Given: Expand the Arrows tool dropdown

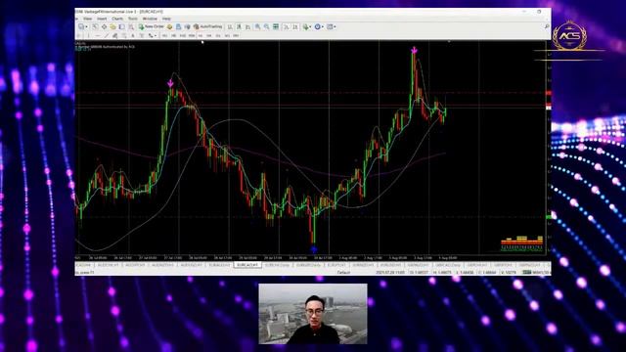Looking at the screenshot, I should (x=156, y=35).
